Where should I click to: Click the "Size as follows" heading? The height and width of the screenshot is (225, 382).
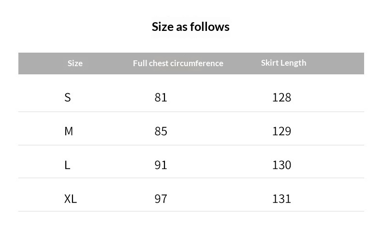point(191,27)
